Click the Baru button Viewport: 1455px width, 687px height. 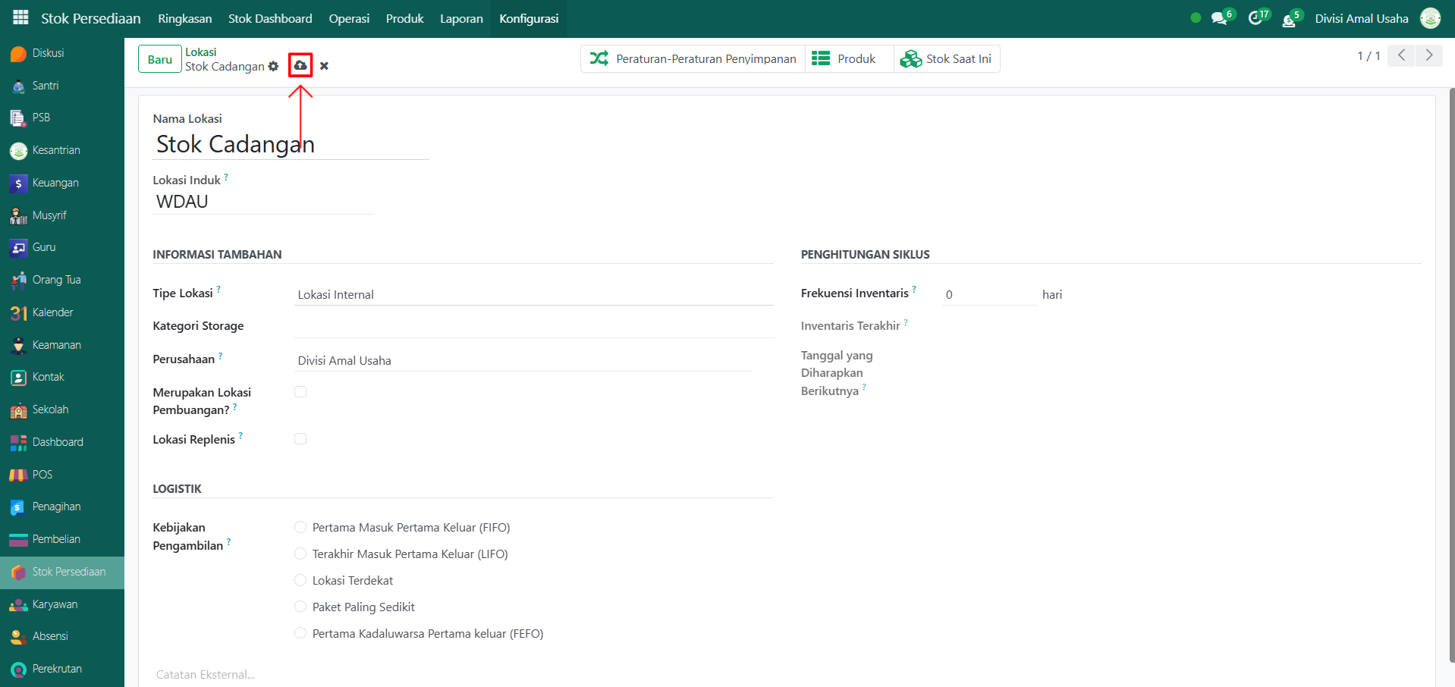pos(160,59)
